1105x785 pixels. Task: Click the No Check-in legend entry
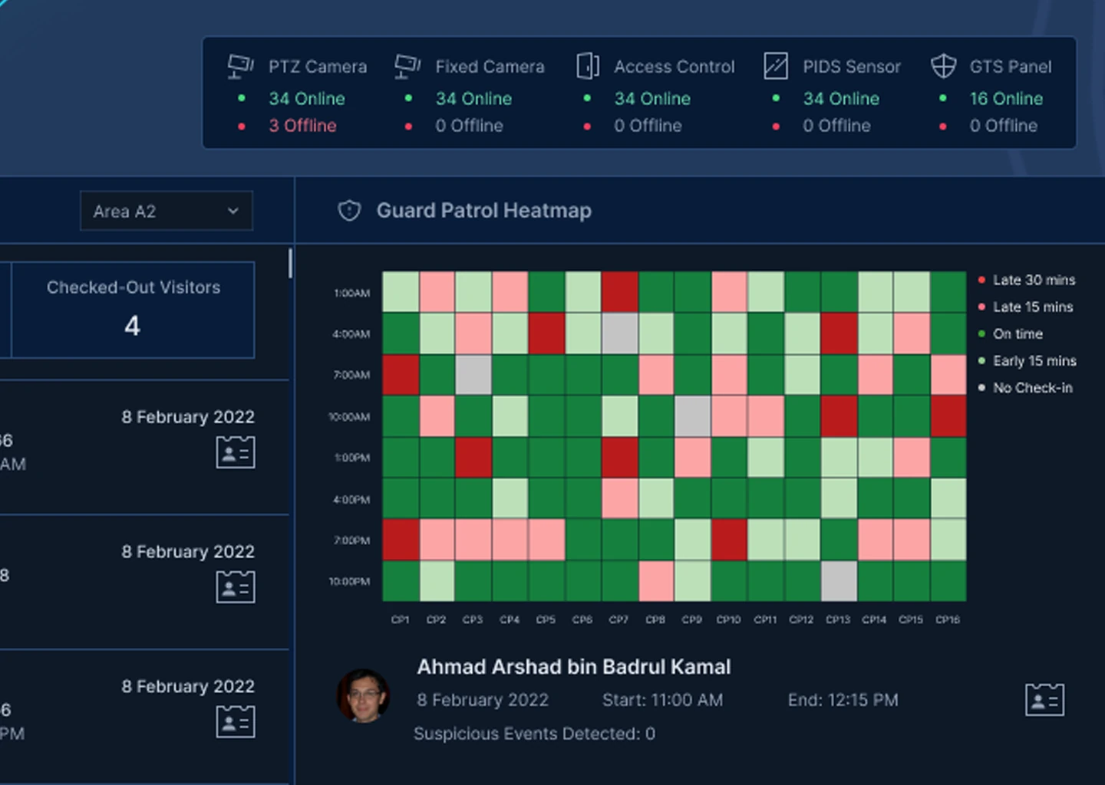click(1025, 388)
